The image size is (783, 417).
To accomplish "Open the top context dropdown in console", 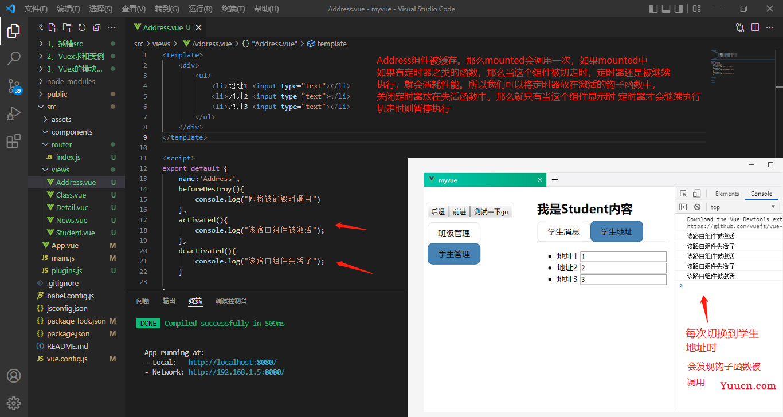I will click(x=743, y=207).
